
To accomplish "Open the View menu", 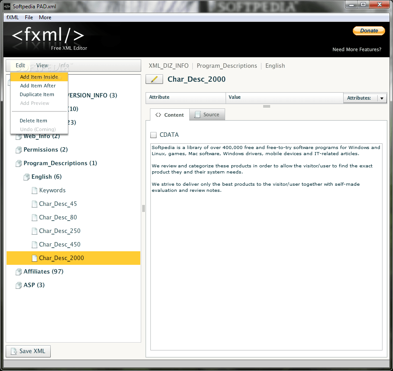I will (x=42, y=65).
